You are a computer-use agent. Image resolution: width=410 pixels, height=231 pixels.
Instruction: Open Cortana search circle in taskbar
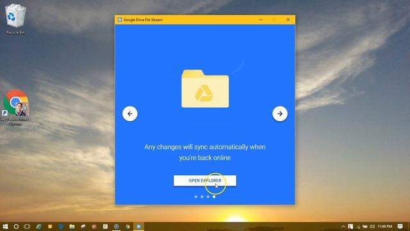[16, 227]
